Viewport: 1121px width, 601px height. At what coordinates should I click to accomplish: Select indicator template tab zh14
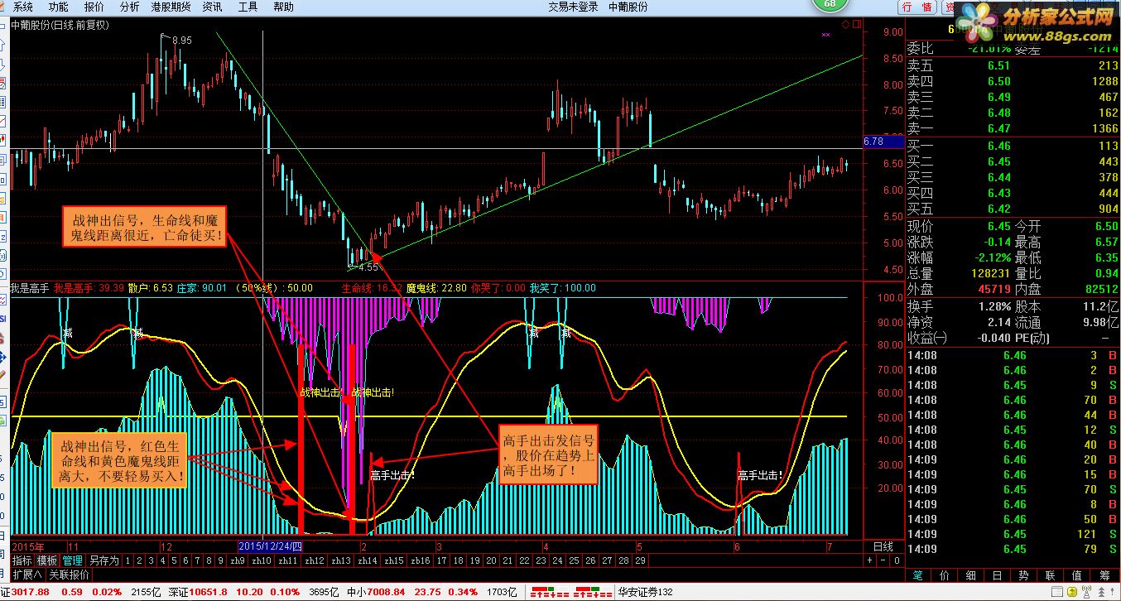[367, 560]
